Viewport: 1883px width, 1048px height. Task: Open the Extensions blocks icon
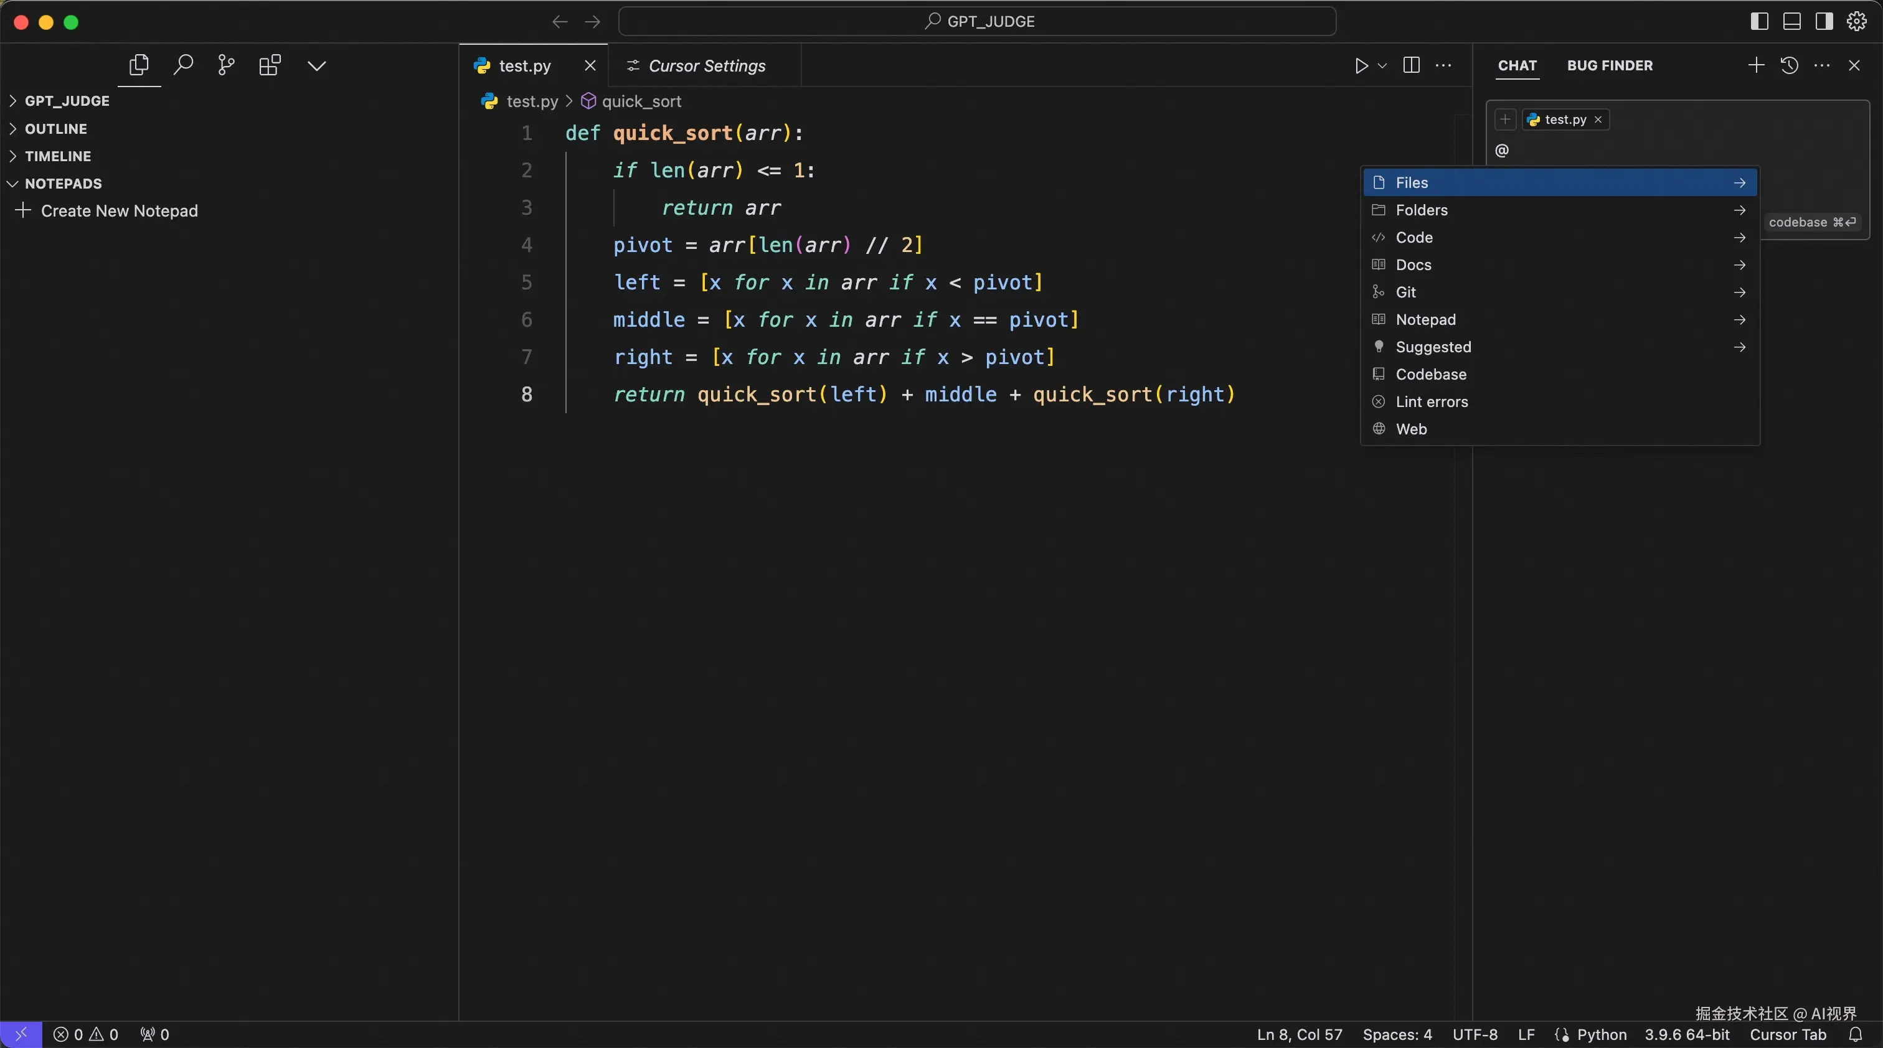click(270, 66)
